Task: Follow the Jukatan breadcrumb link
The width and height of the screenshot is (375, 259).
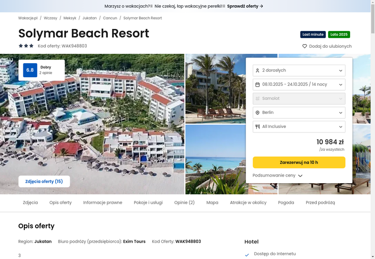Action: pyautogui.click(x=90, y=18)
